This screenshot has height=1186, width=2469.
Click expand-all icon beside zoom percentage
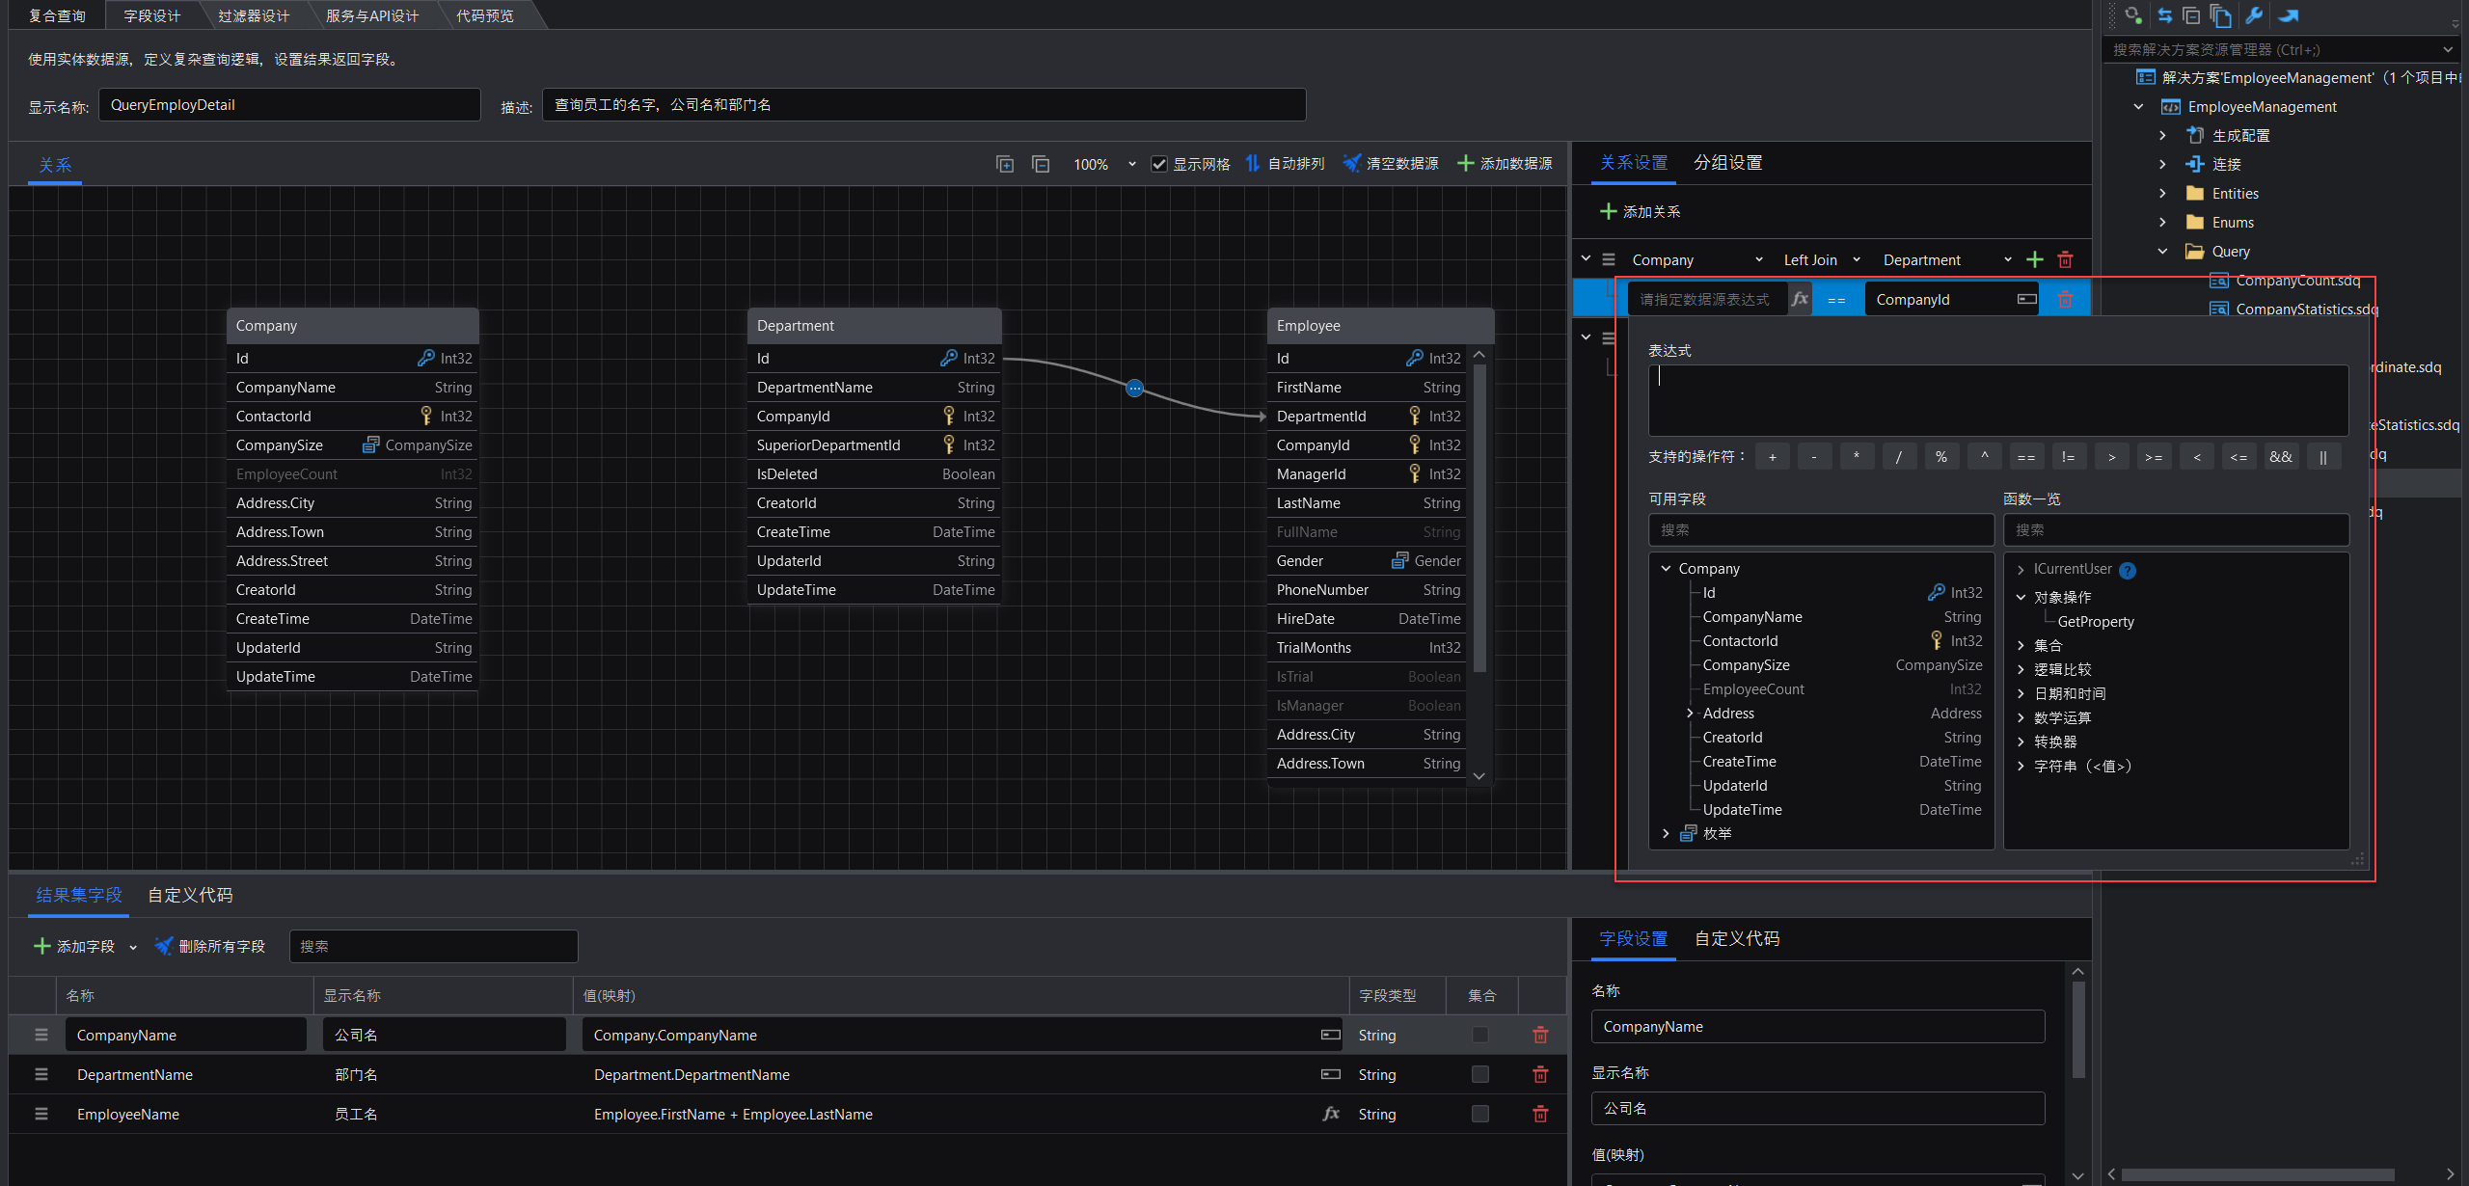point(1005,164)
